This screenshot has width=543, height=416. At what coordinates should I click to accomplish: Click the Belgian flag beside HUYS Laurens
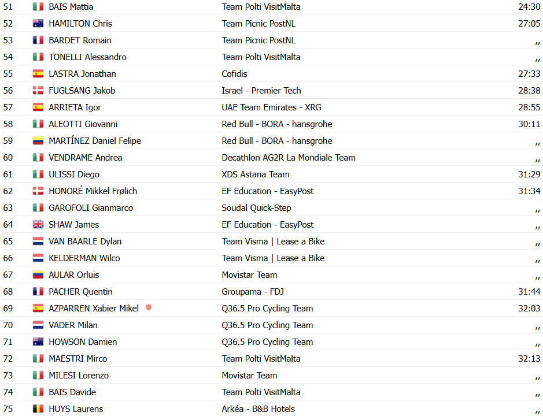38,408
